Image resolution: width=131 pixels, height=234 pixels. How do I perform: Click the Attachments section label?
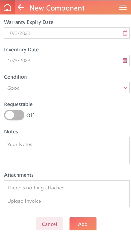(19, 175)
